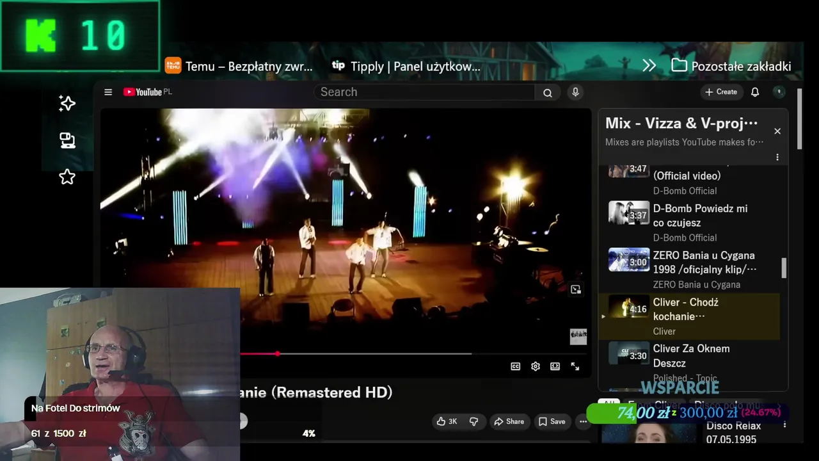
Task: Open the account avatar menu
Action: tap(779, 92)
